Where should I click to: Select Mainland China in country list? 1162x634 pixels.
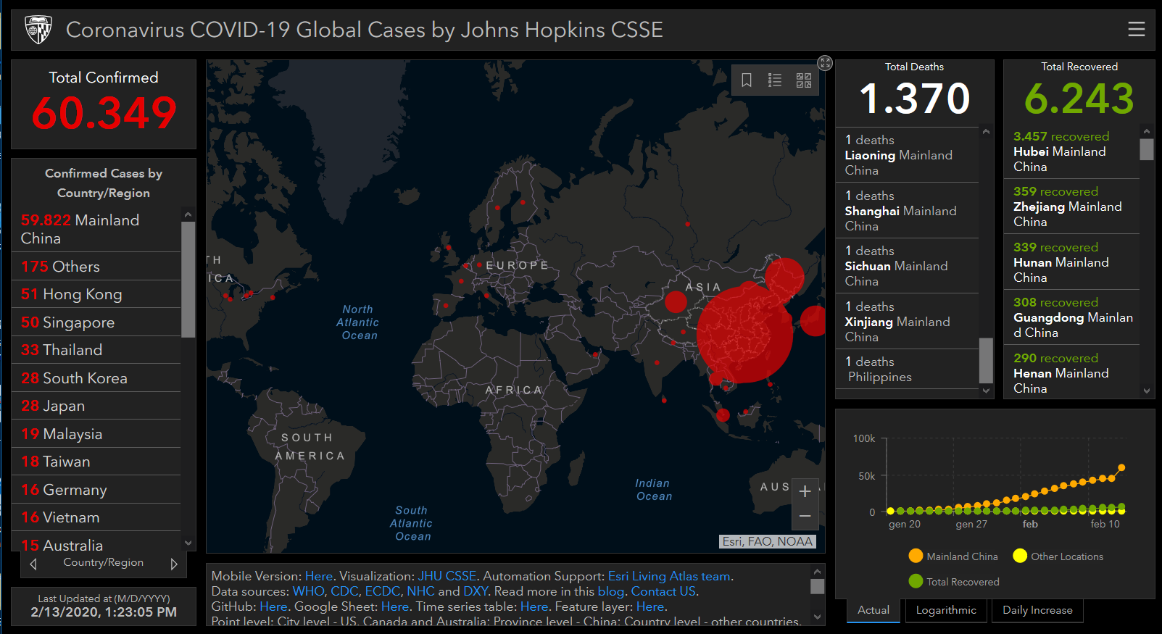tap(96, 229)
